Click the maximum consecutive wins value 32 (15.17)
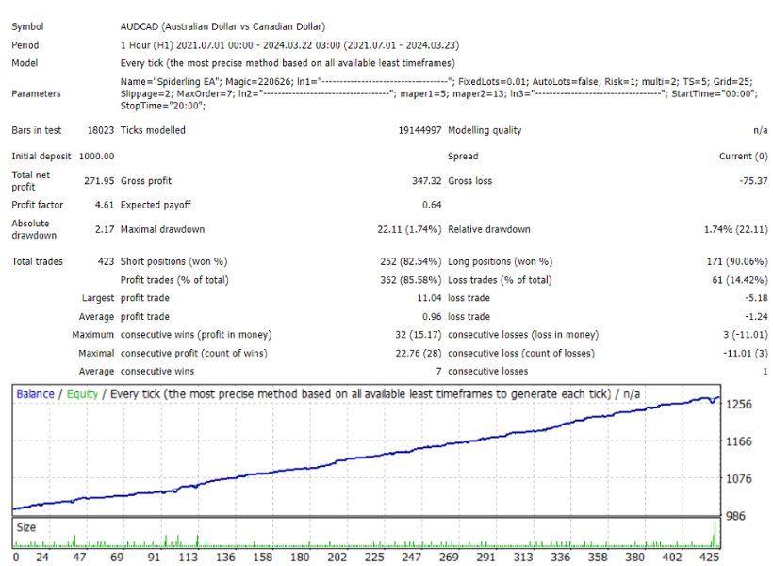Image resolution: width=773 pixels, height=566 pixels. point(418,335)
